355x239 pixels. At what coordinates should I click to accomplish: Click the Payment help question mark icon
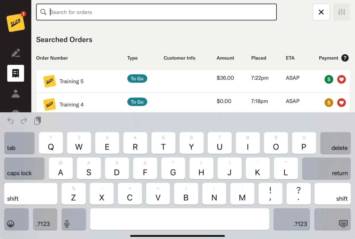(345, 58)
